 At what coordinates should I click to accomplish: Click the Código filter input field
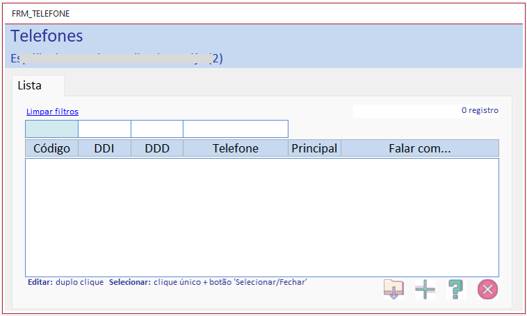(x=52, y=129)
